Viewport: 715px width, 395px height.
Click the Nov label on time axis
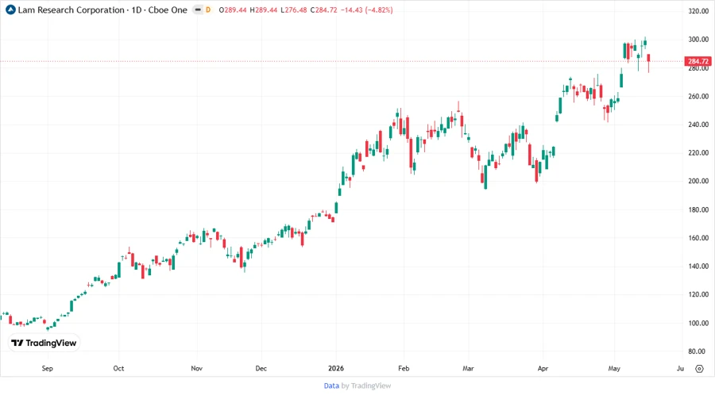196,368
